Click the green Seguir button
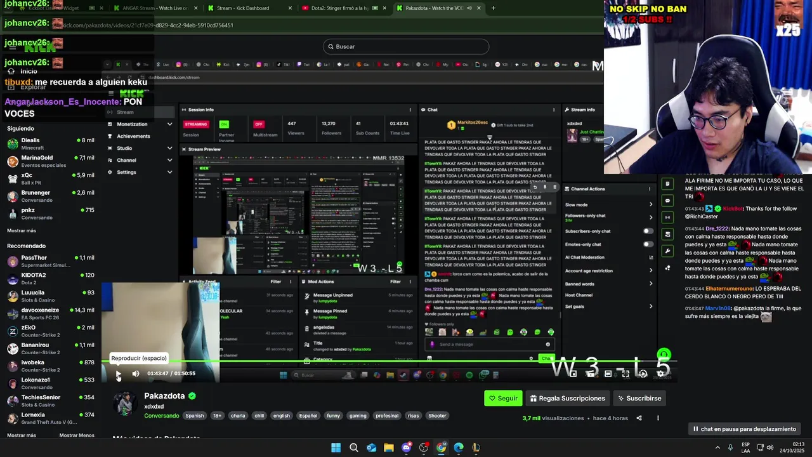The image size is (812, 457). point(503,399)
